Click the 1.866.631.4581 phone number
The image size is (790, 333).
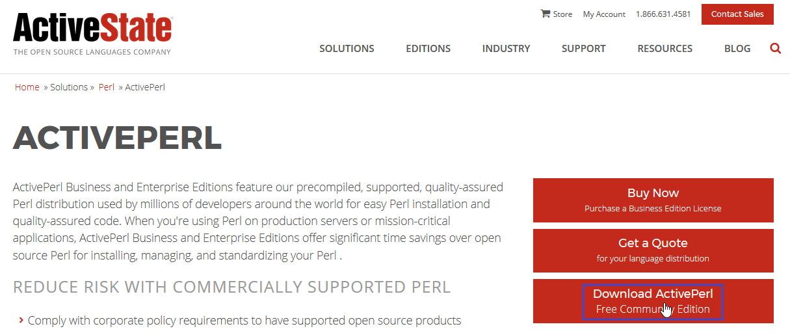663,14
